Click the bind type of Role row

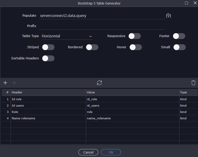pyautogui.click(x=188, y=112)
